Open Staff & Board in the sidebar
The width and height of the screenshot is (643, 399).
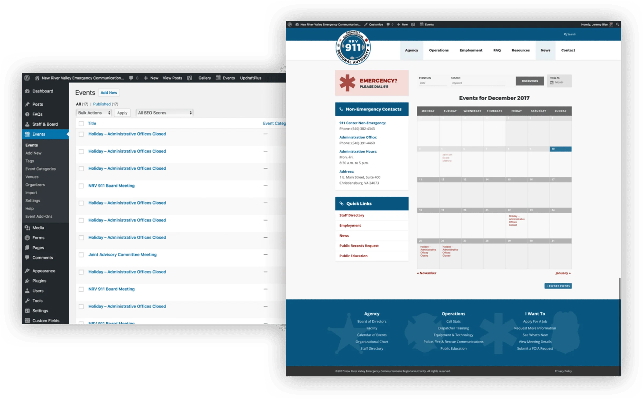[x=45, y=124]
